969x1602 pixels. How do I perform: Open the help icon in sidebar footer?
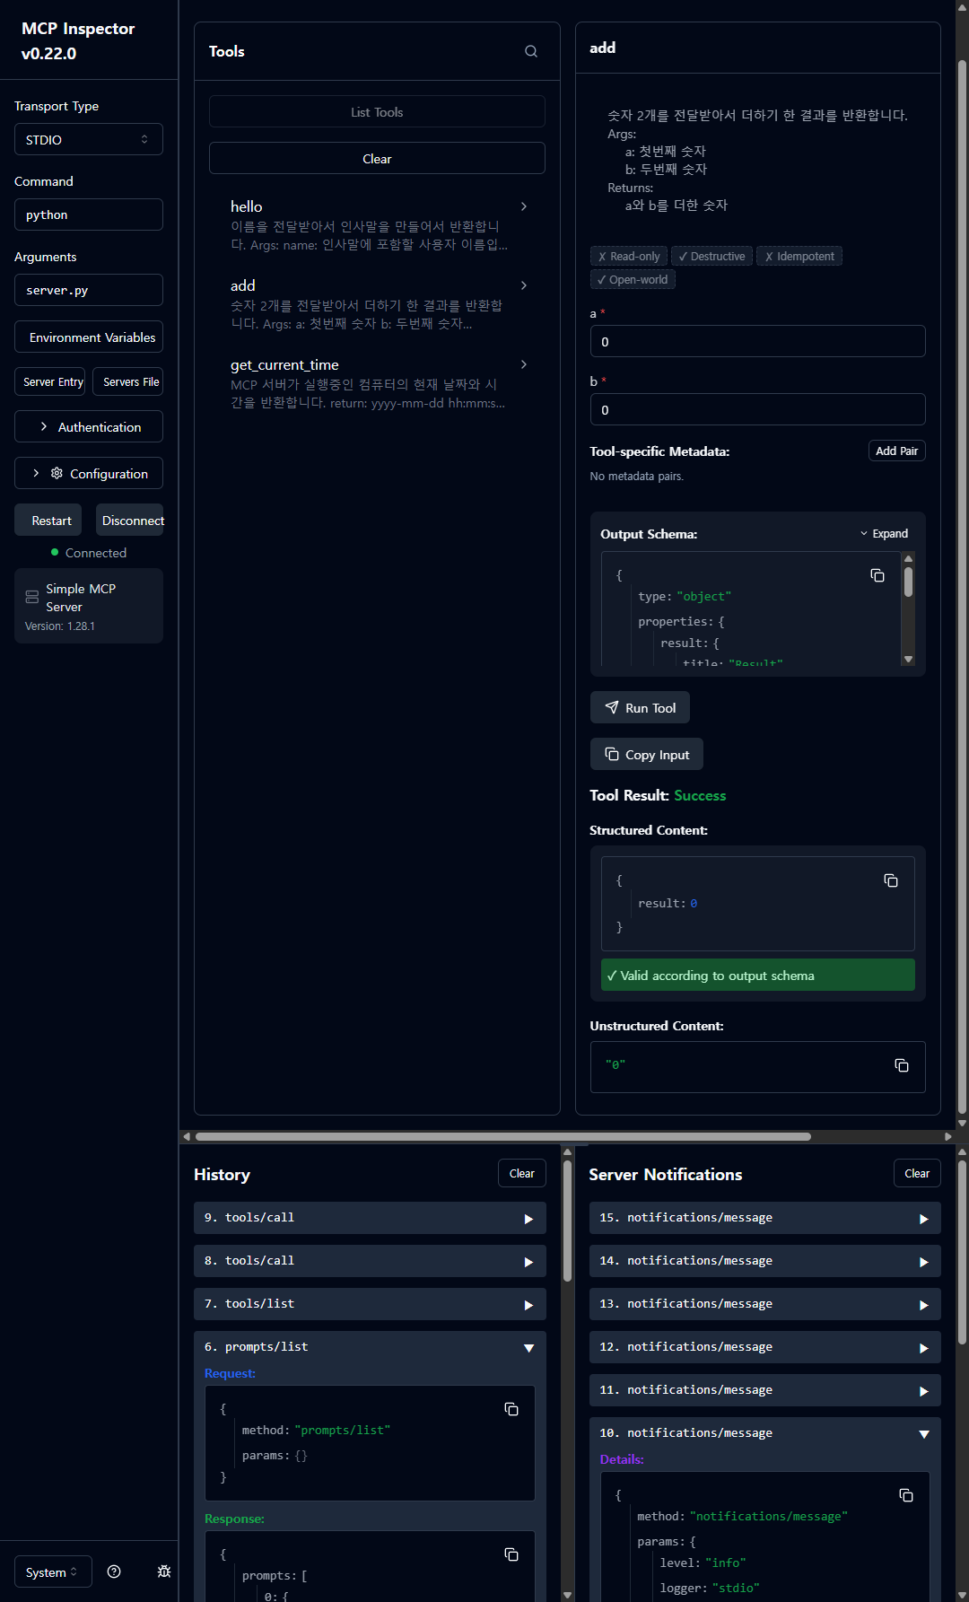(114, 1571)
